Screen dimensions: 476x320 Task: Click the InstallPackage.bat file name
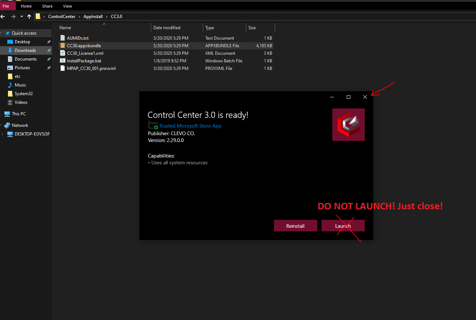point(84,61)
